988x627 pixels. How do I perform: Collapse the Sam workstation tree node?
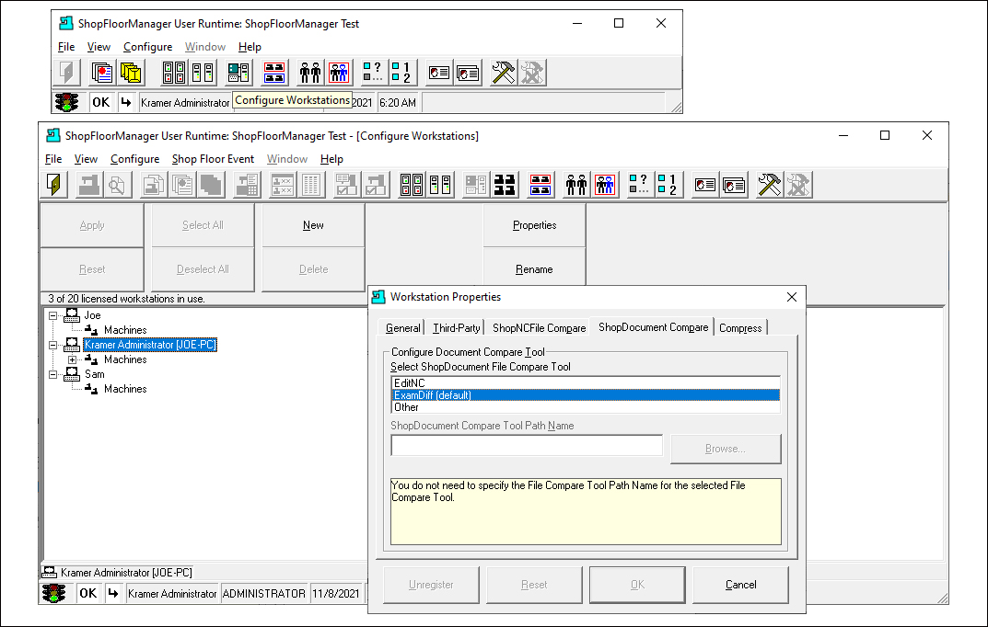[53, 375]
